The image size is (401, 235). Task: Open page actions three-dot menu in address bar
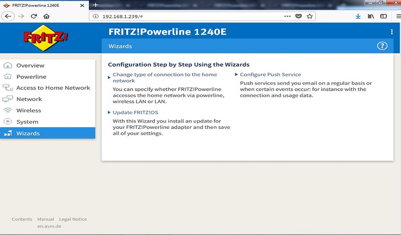click(287, 16)
